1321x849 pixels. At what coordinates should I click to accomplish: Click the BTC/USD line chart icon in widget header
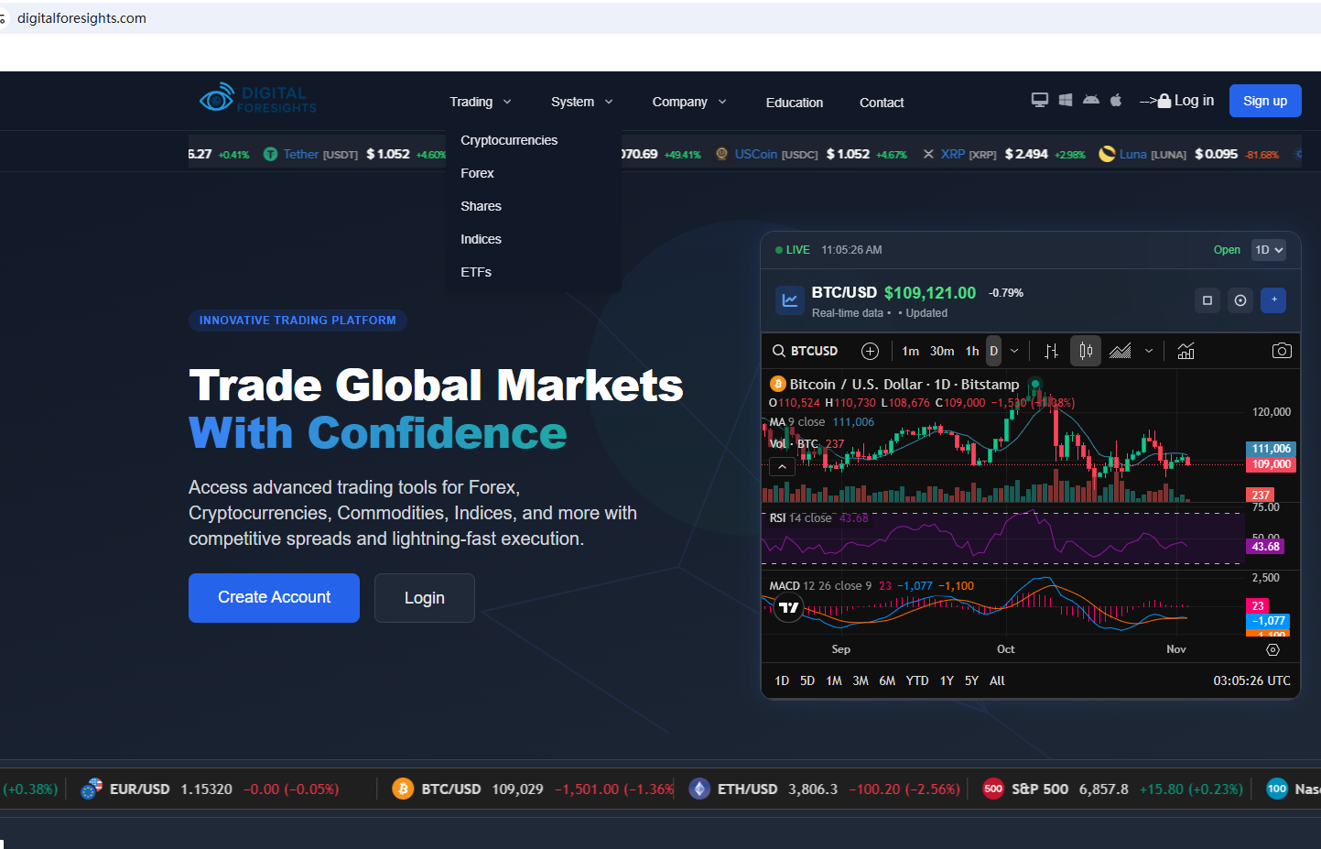click(789, 300)
